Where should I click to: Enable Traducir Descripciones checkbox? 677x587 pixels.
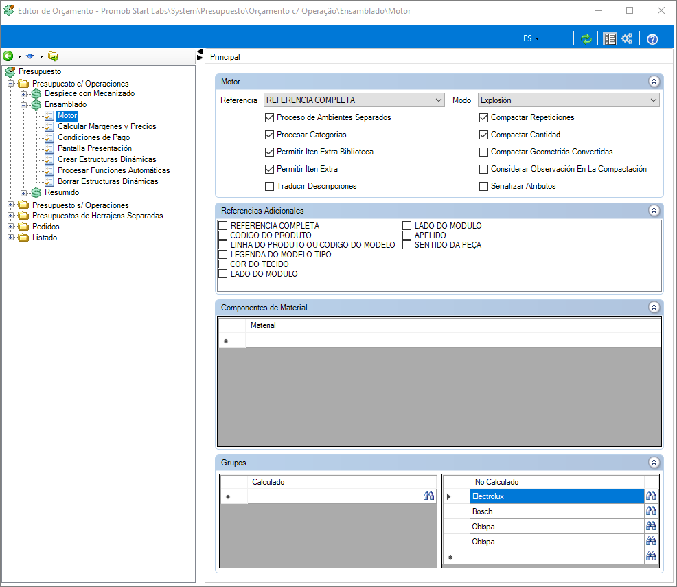point(269,187)
